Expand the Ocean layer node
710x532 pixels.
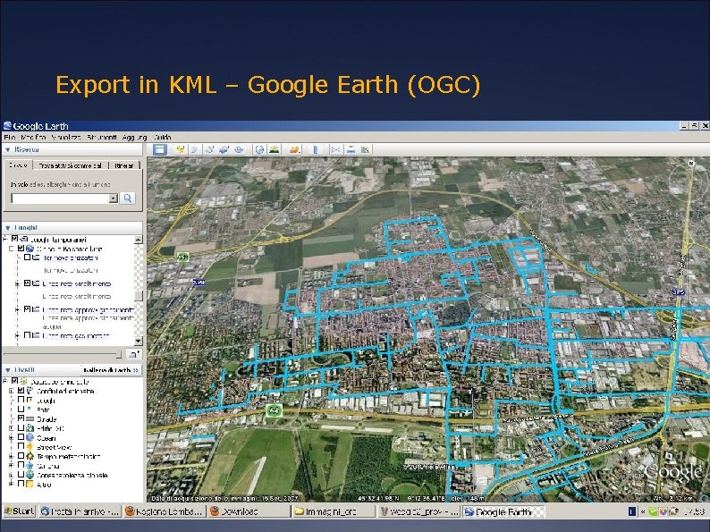click(11, 438)
